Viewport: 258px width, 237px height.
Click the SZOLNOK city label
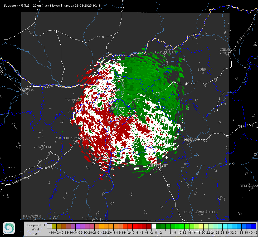(192, 140)
